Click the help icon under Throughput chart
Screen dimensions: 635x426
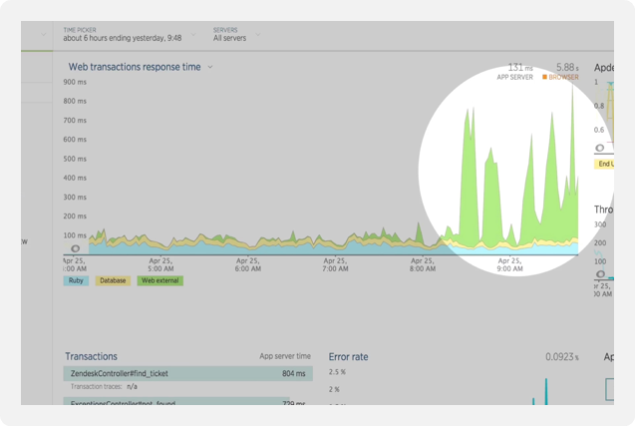[600, 274]
